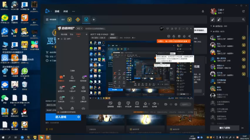Image resolution: width=250 pixels, height=140 pixels.
Task: Click the Windows Start button
Action: (3, 137)
